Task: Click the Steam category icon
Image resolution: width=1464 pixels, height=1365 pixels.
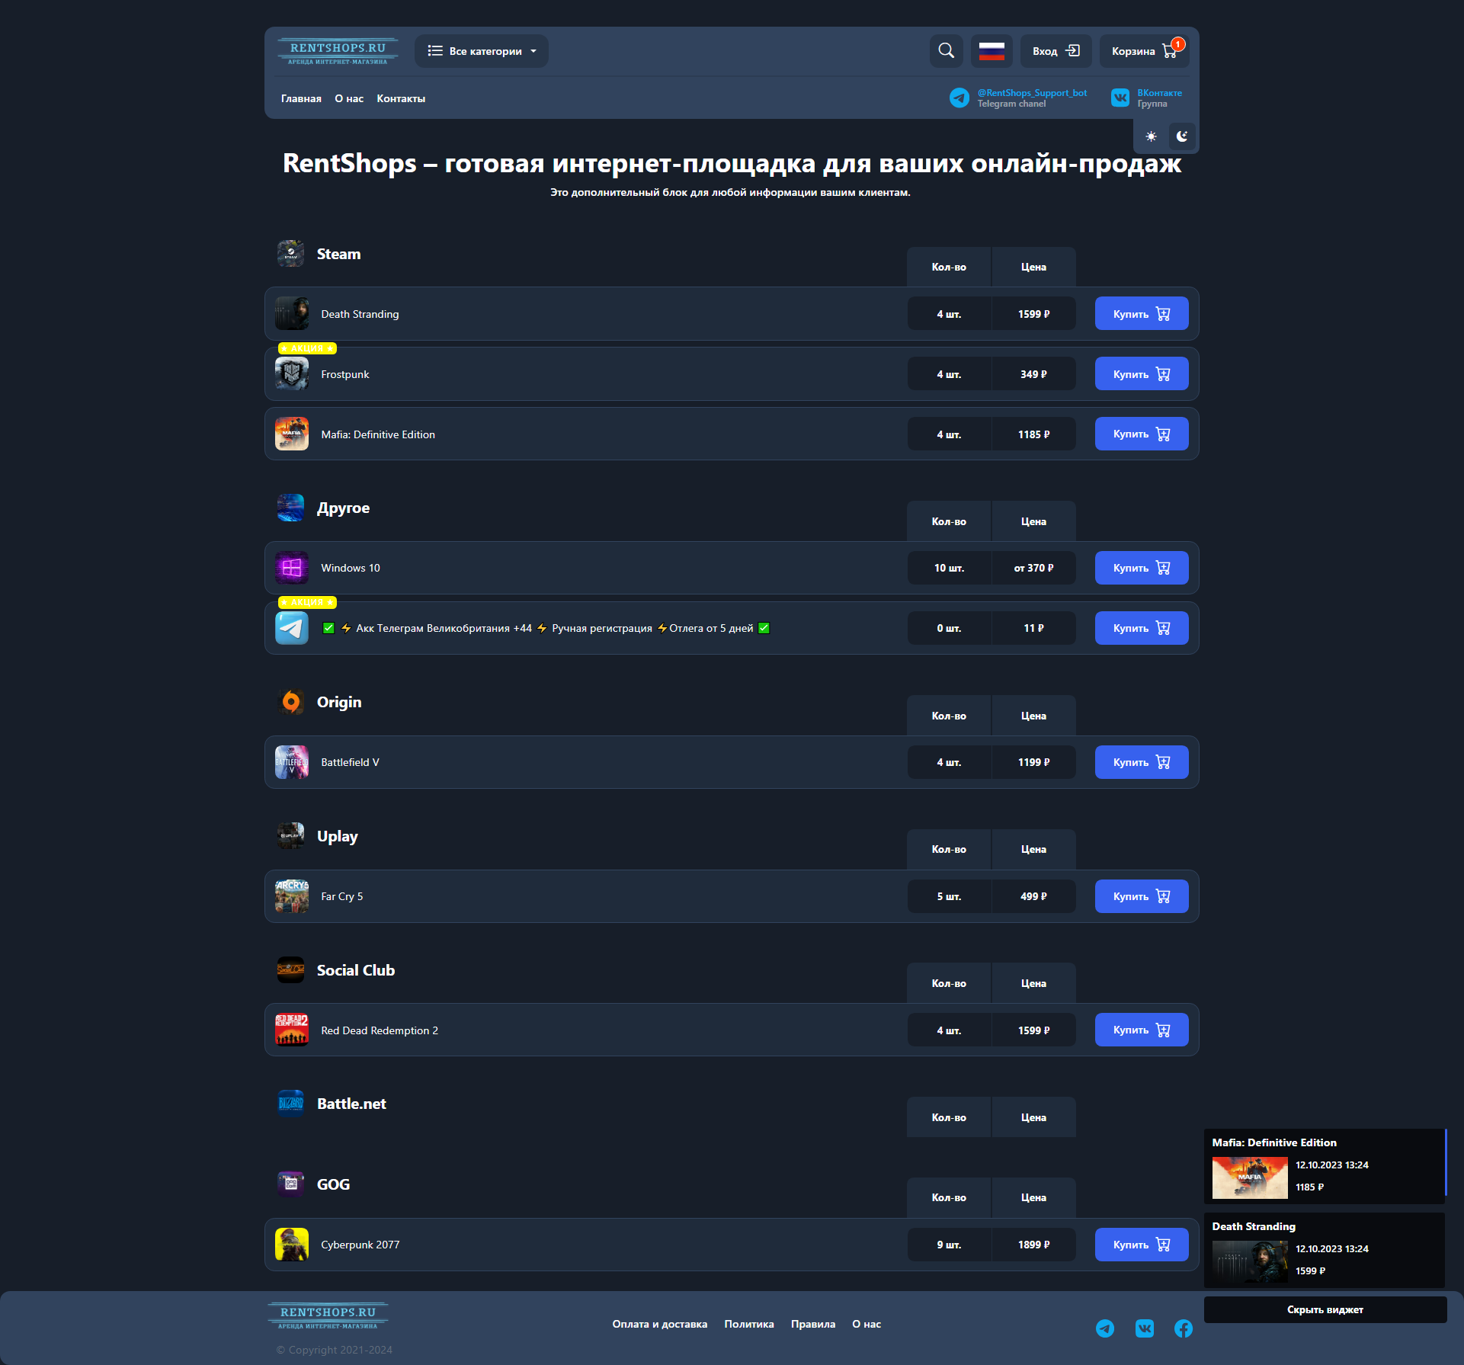Action: tap(291, 254)
